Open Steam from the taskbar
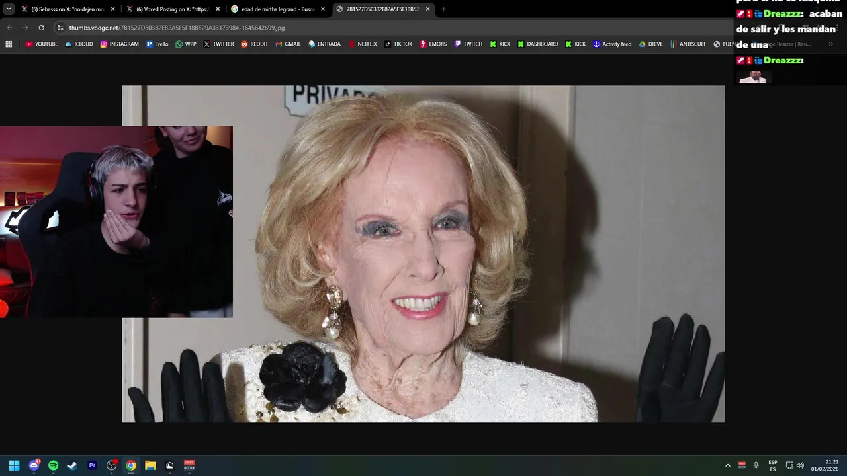Viewport: 847px width, 476px height. tap(72, 465)
